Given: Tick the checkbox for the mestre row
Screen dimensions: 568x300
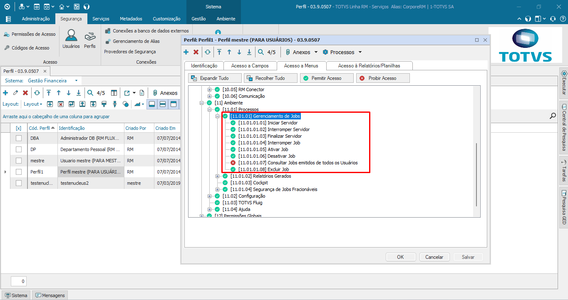Looking at the screenshot, I should (x=19, y=161).
